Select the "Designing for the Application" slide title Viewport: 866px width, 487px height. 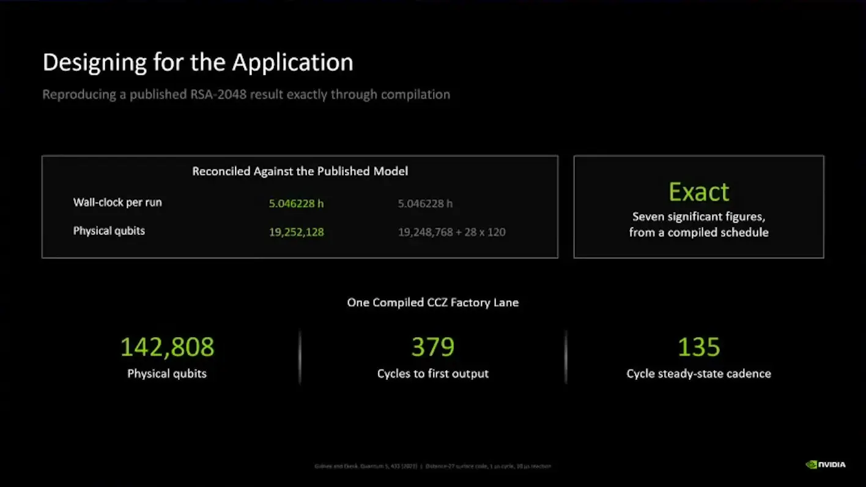198,62
